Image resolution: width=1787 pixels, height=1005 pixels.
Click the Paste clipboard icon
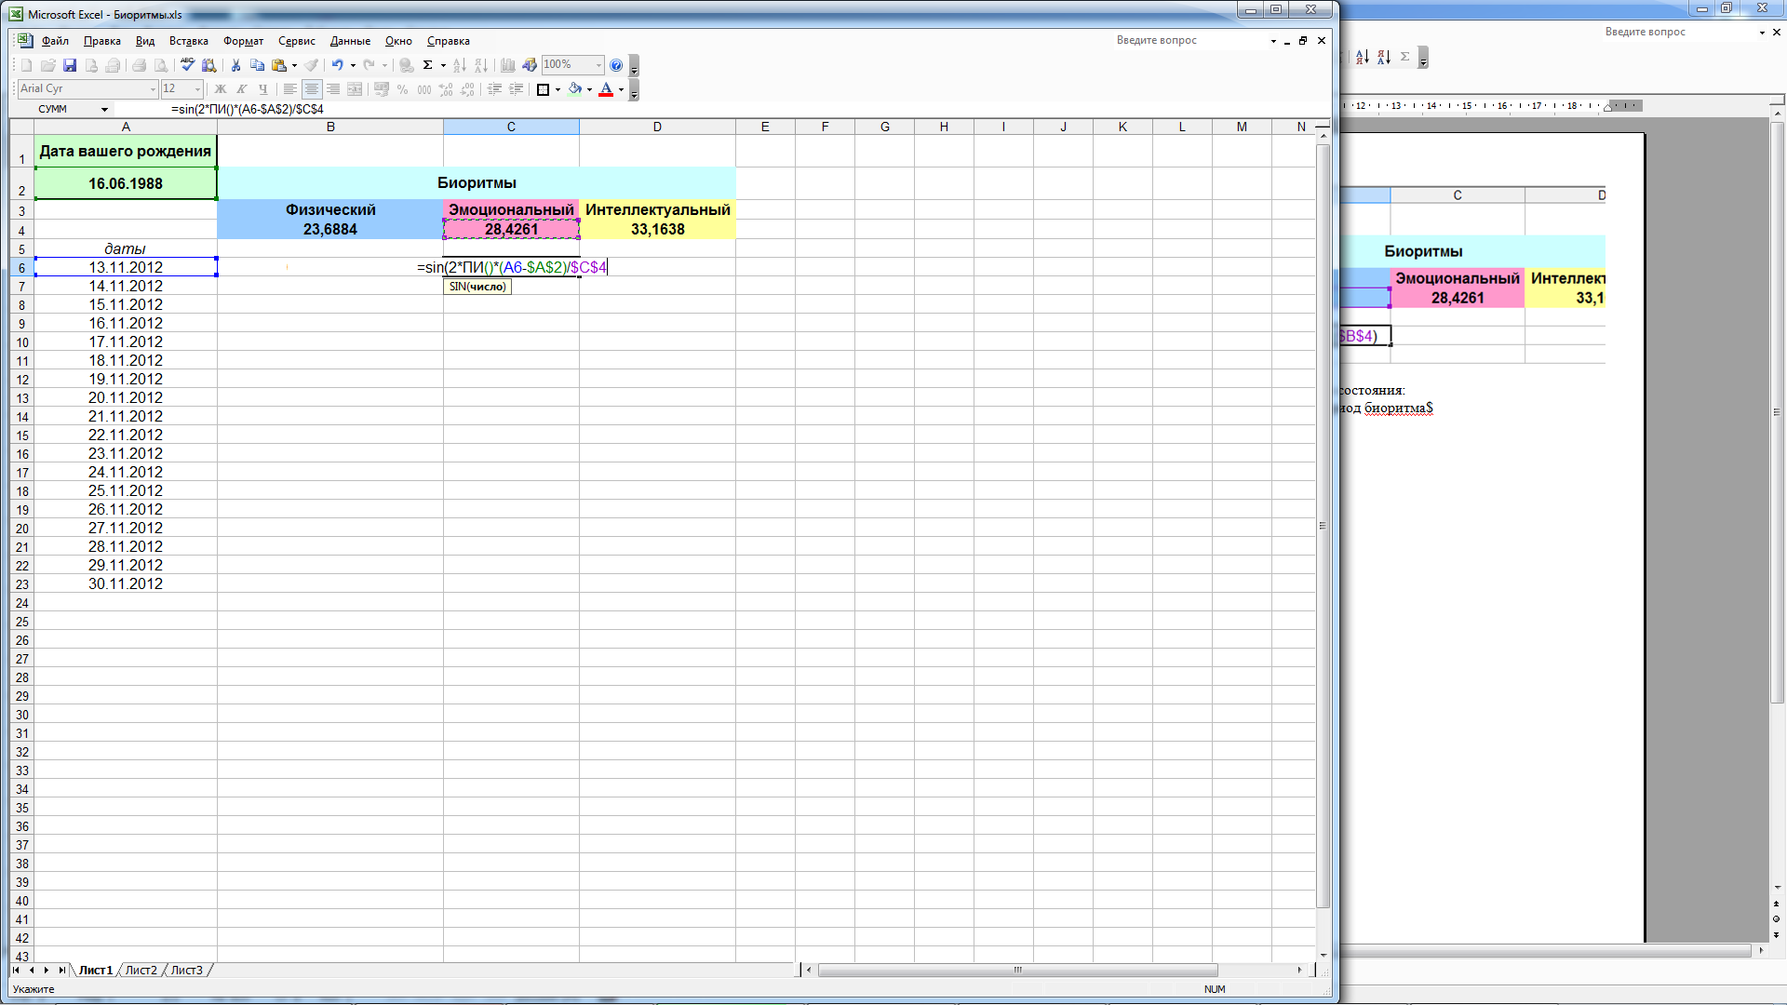tap(279, 65)
